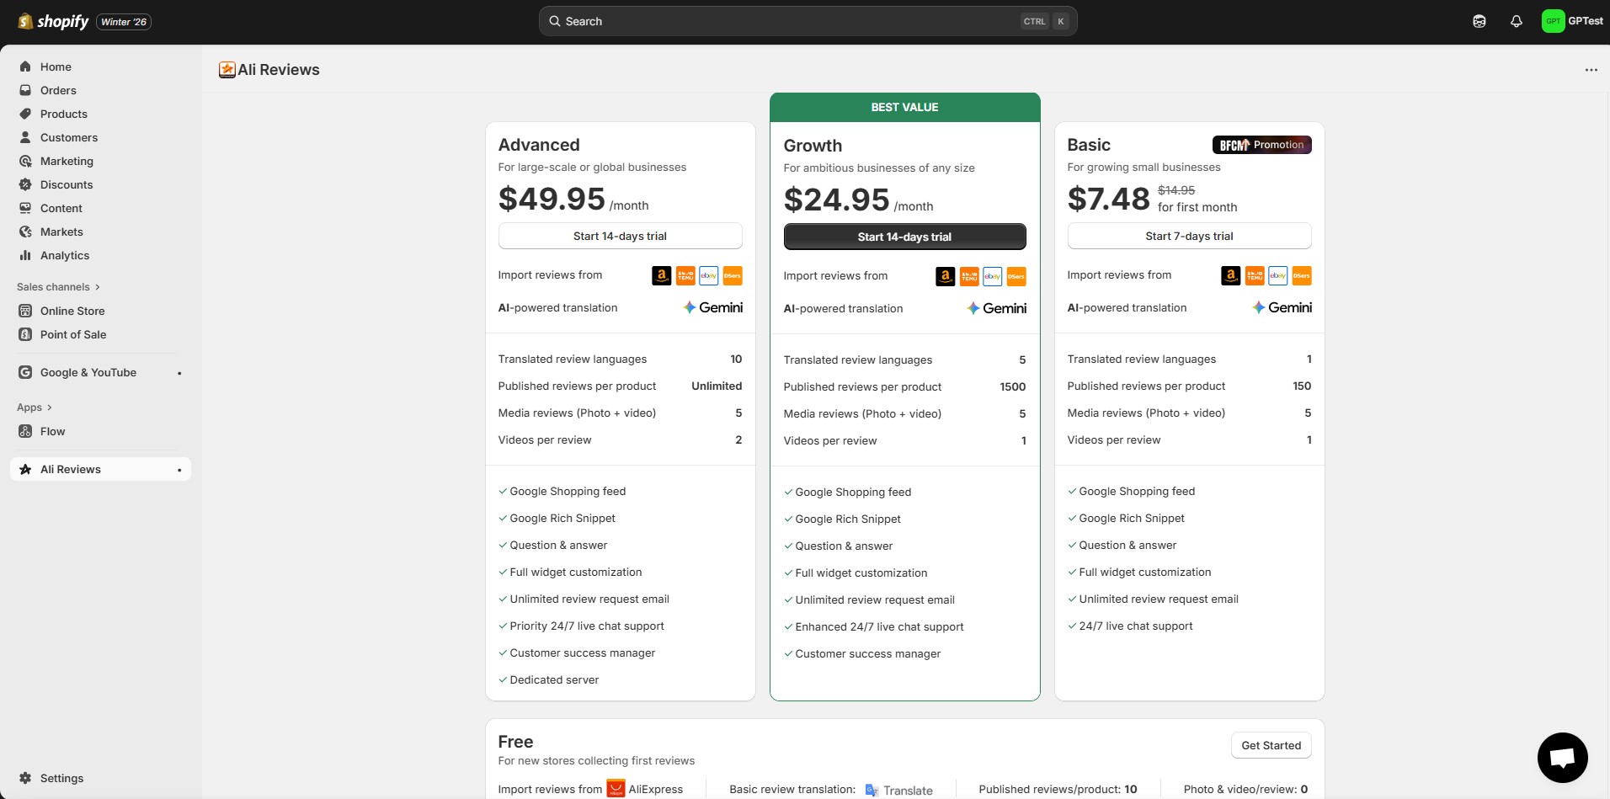Viewport: 1610px width, 799px height.
Task: Navigate to the Analytics section
Action: [66, 255]
